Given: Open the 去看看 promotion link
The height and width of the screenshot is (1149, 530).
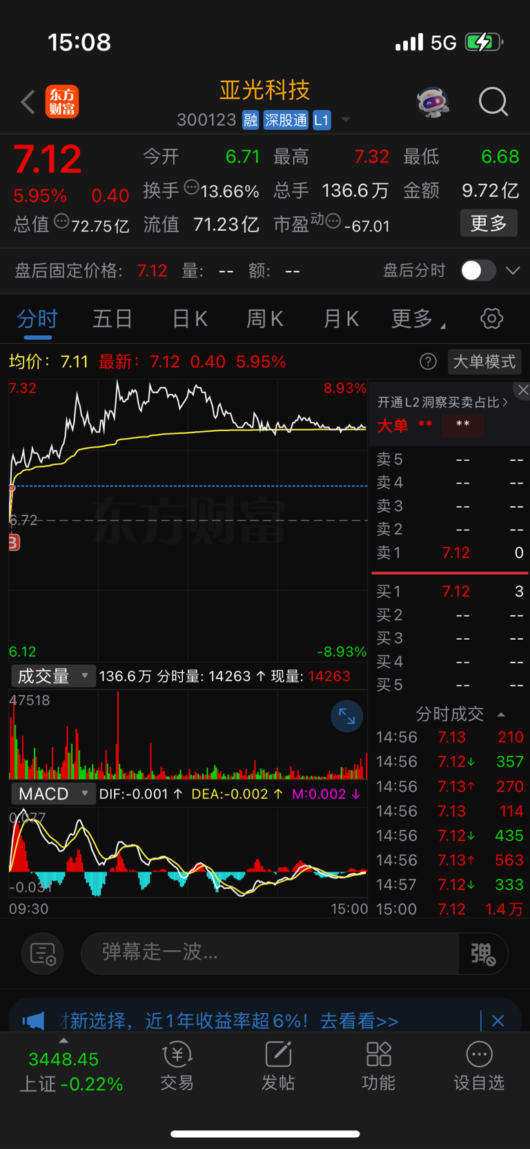Looking at the screenshot, I should click(x=359, y=1020).
